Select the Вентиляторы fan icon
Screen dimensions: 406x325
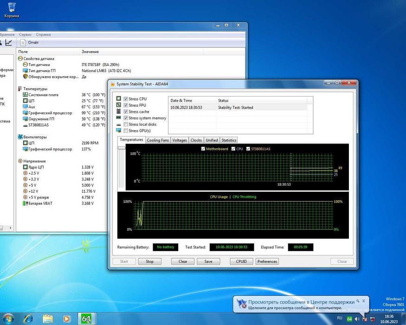point(20,137)
